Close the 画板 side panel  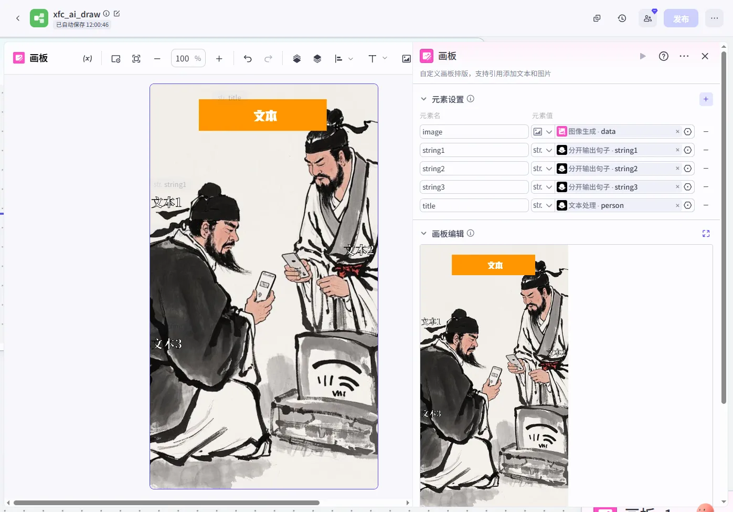coord(705,56)
